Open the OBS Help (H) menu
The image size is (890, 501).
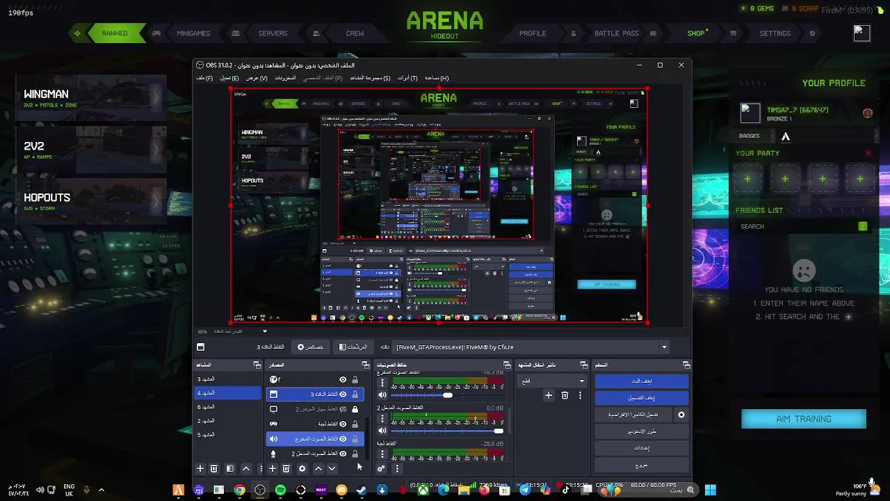click(x=437, y=78)
